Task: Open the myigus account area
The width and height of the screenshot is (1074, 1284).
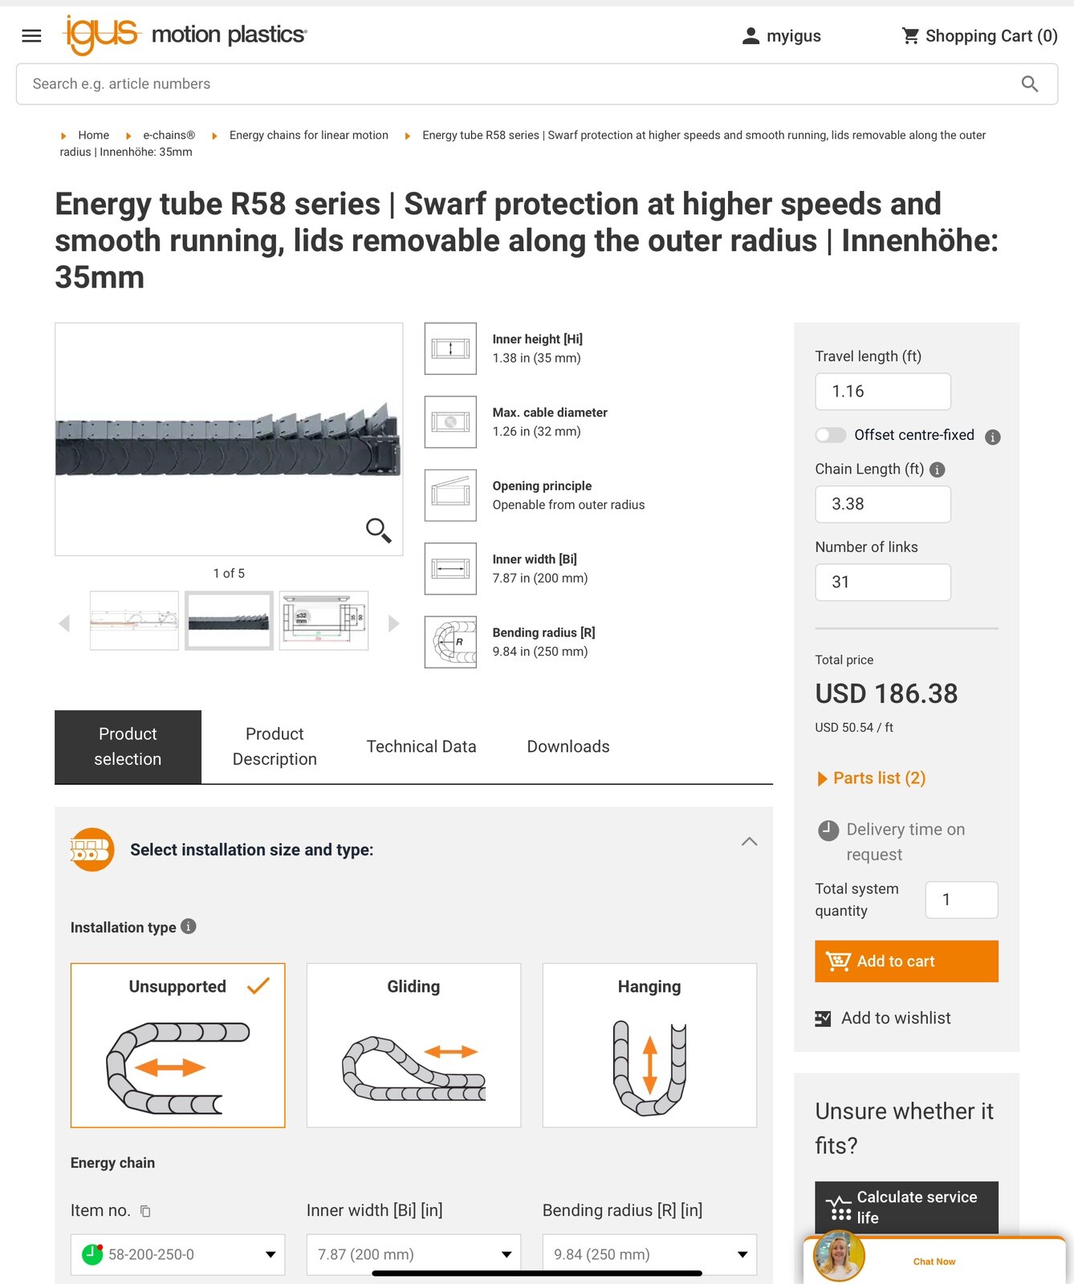Action: point(782,35)
